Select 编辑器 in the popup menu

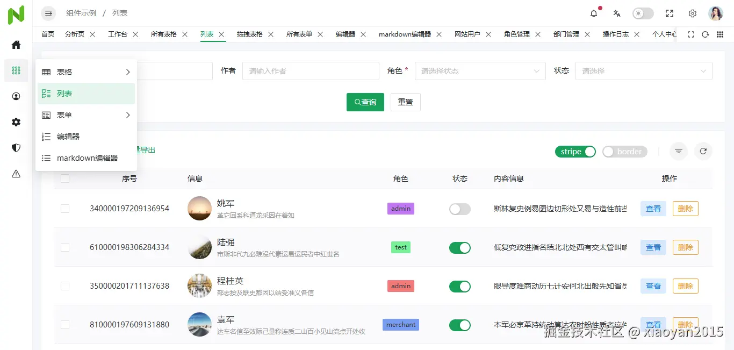pos(86,137)
